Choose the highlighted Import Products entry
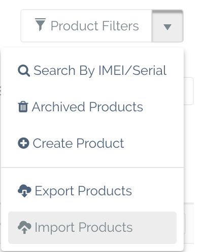202x252 pixels. [92, 228]
